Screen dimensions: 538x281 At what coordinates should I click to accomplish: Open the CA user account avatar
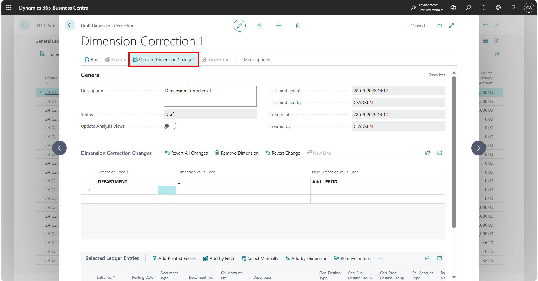529,8
